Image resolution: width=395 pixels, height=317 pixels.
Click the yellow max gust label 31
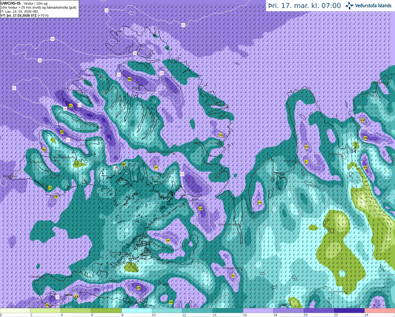pos(71,106)
